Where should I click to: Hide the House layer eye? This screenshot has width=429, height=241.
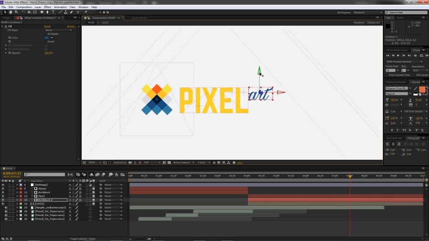[3, 188]
